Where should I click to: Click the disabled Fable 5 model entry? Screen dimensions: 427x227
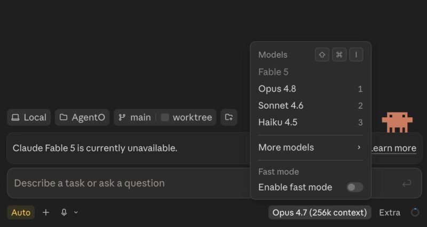[x=273, y=72]
